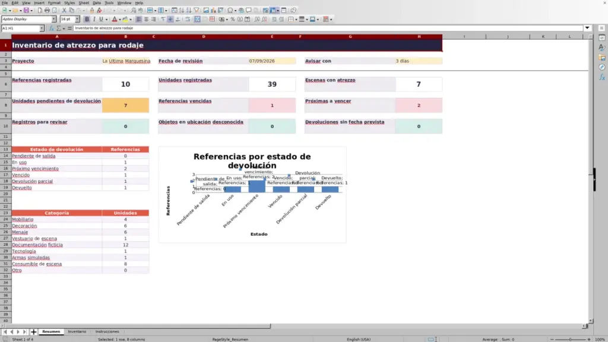Open the sidebar Styles panel icon
Image resolution: width=608 pixels, height=342 pixels.
602,47
